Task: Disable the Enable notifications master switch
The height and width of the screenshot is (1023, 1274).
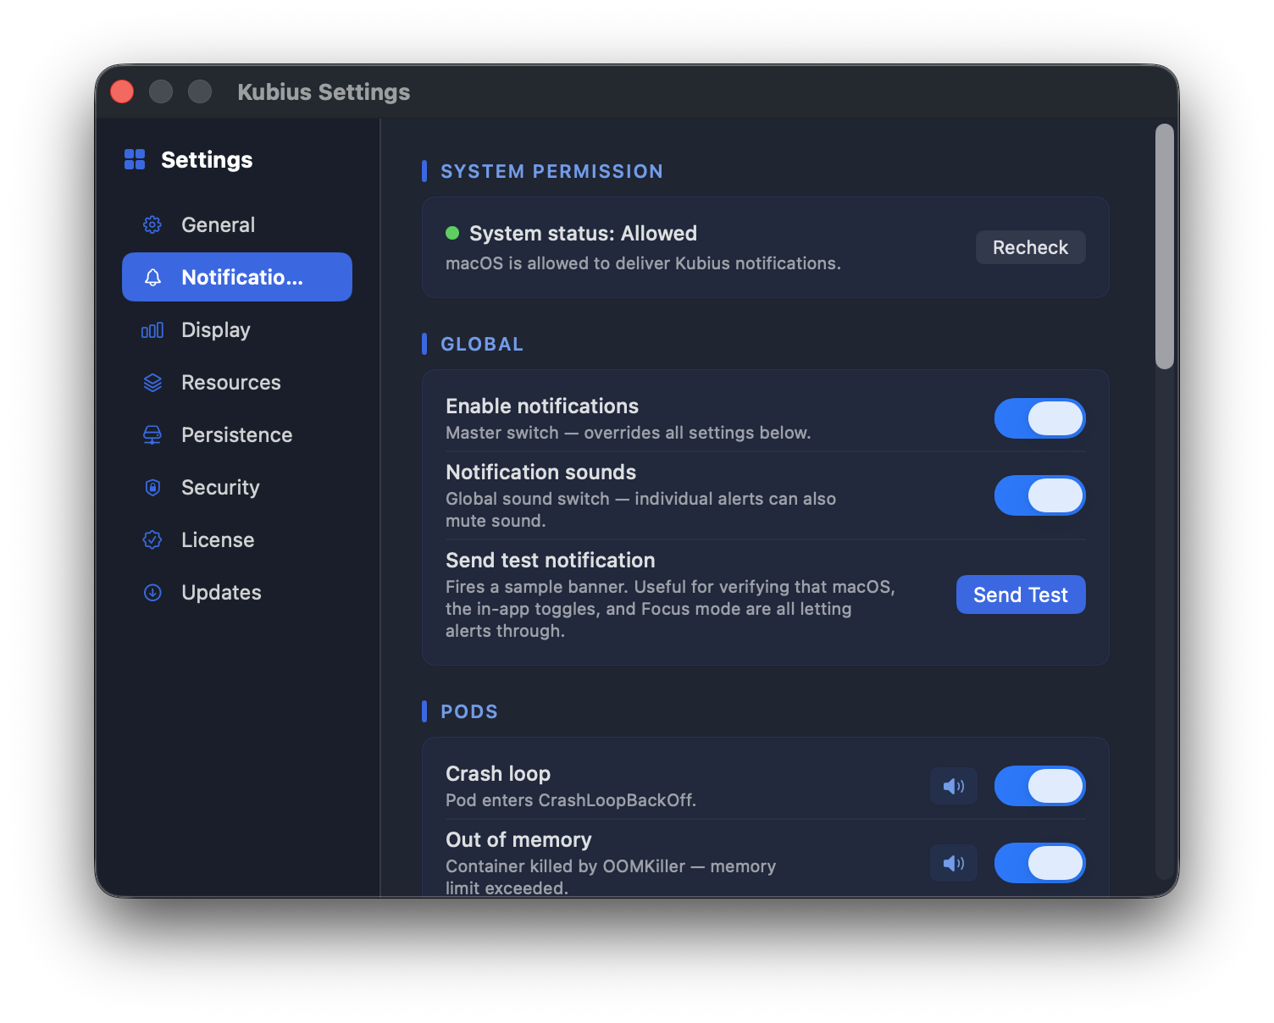Action: [1040, 418]
